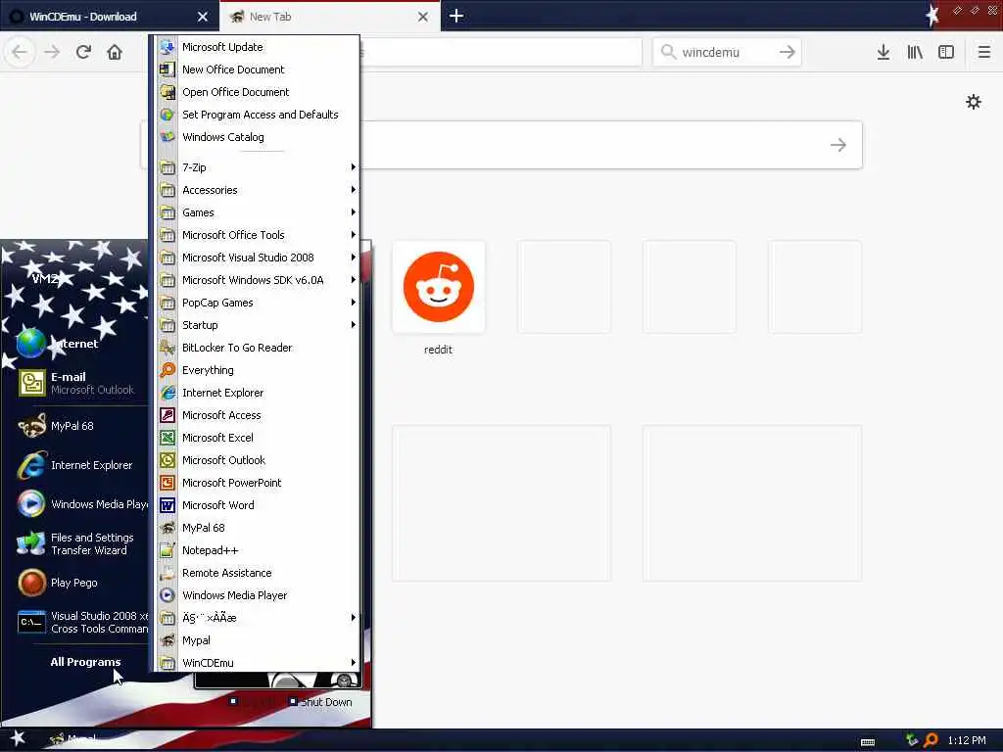Open Internet Explorer in All Programs list
The width and height of the screenshot is (1003, 752).
258,393
